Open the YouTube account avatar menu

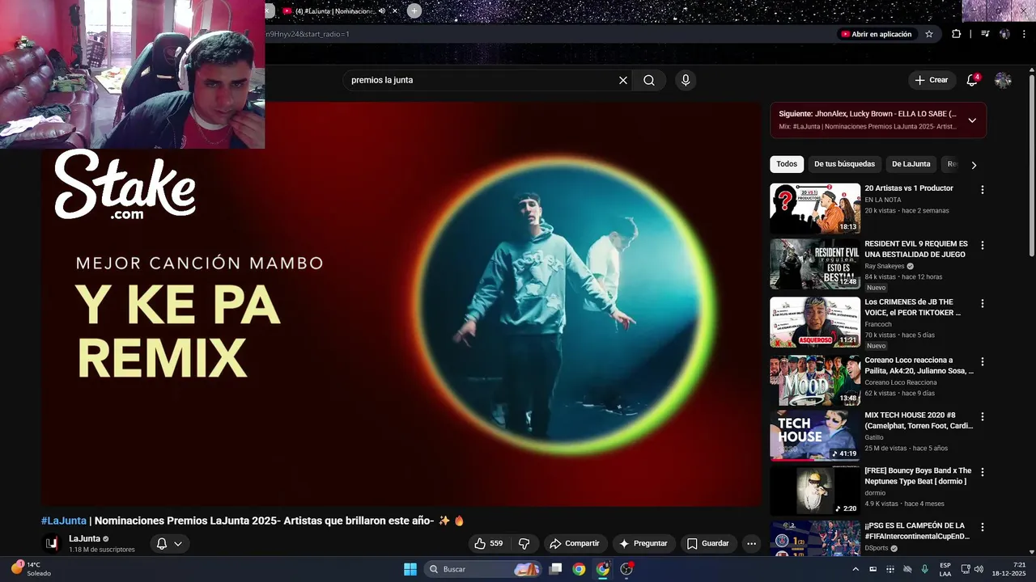pyautogui.click(x=1003, y=80)
